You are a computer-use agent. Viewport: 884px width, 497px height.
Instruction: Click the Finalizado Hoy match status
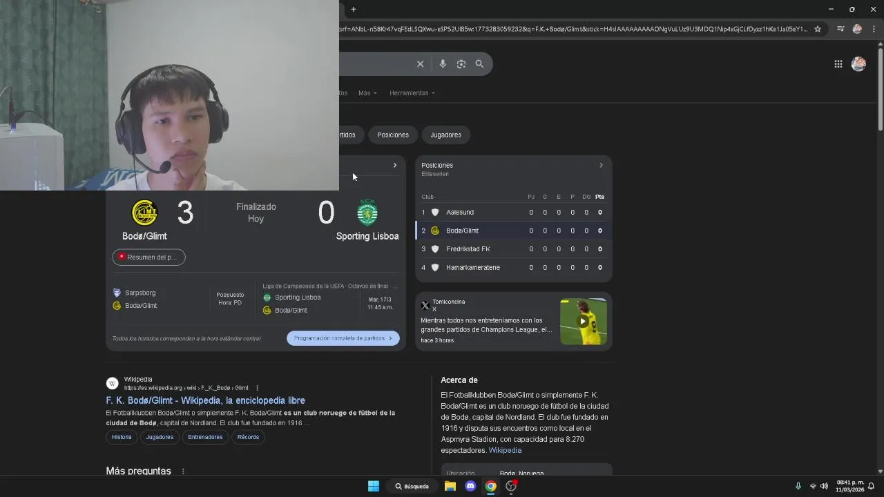256,213
